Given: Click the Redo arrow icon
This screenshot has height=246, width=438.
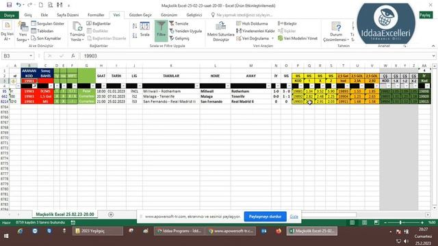Looking at the screenshot, I should coord(29,5).
